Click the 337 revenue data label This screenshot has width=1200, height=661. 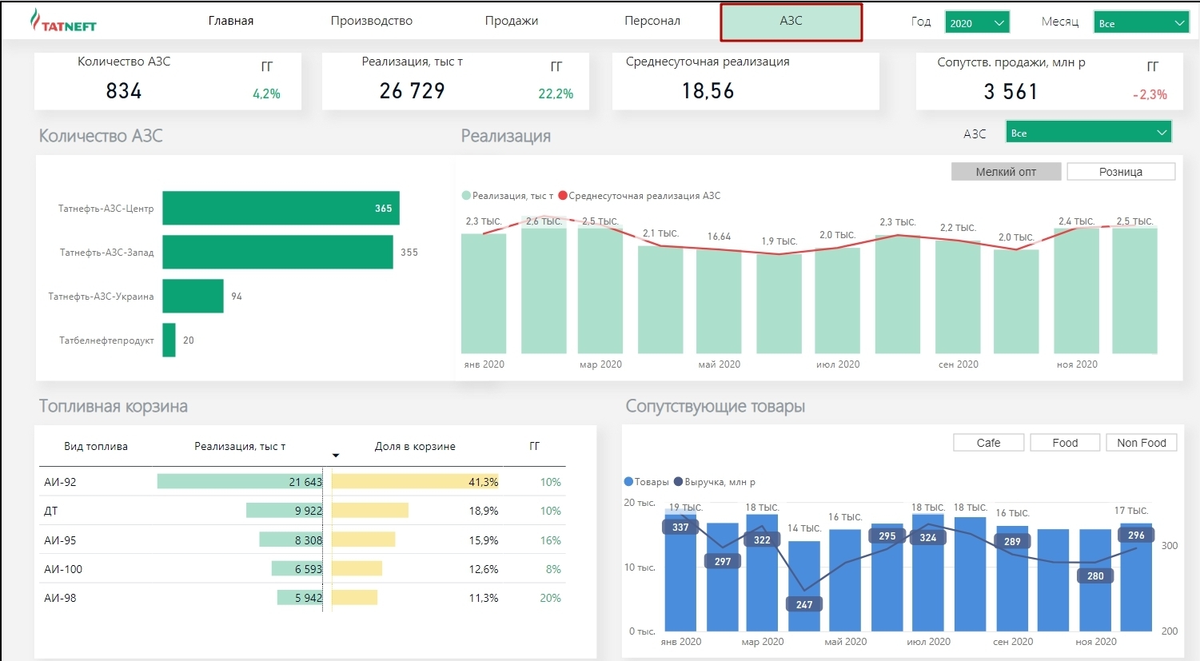680,527
